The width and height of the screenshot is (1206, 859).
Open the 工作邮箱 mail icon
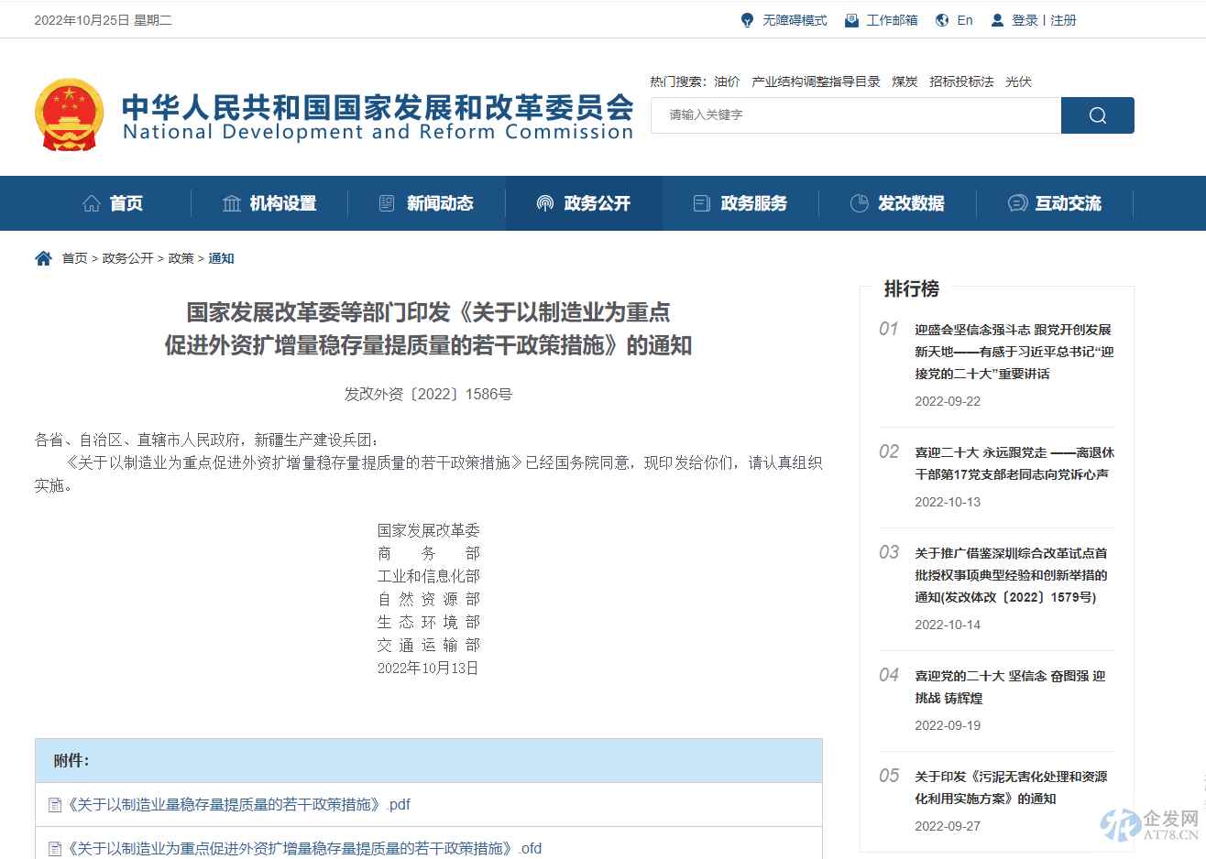pyautogui.click(x=850, y=19)
